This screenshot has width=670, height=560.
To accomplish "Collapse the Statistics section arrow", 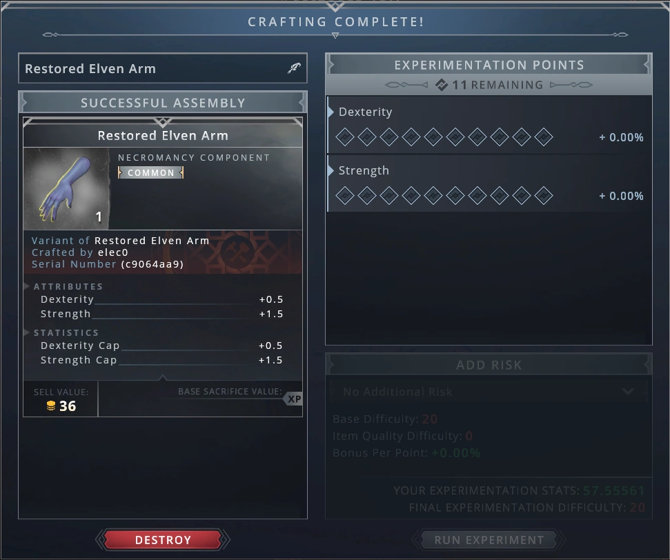I will [26, 332].
